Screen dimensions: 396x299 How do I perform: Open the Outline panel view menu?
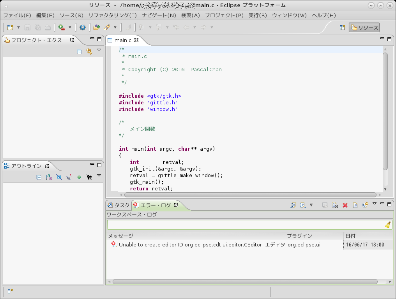click(x=99, y=176)
